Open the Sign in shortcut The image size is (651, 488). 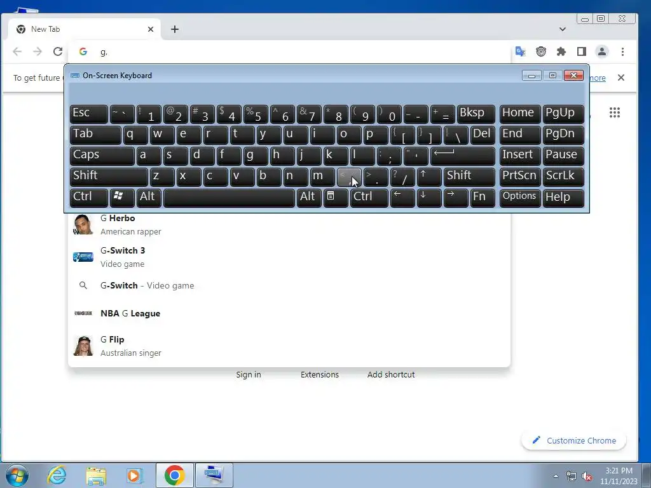pos(249,374)
